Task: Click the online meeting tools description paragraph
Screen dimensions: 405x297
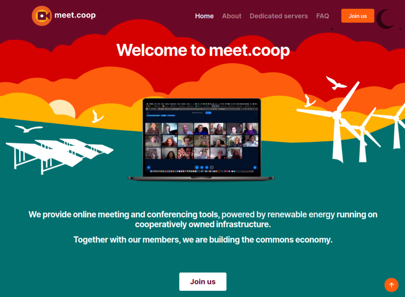Action: coord(203,219)
